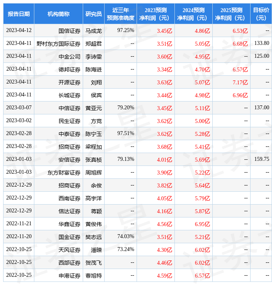The width and height of the screenshot is (272, 285).
Task: Click target price 159.75
Action: point(261,159)
